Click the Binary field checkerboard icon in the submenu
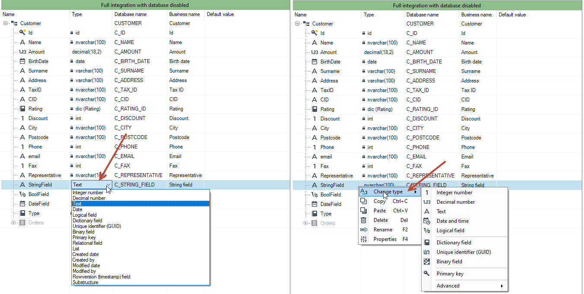 click(427, 262)
